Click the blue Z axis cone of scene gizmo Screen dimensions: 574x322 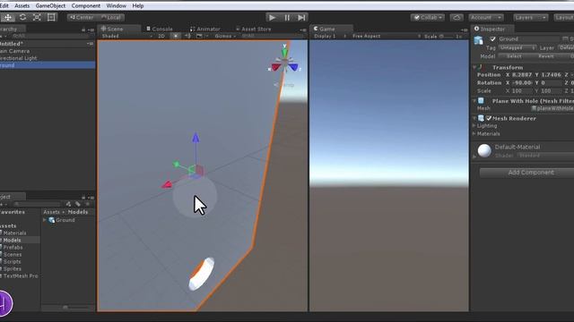point(293,68)
